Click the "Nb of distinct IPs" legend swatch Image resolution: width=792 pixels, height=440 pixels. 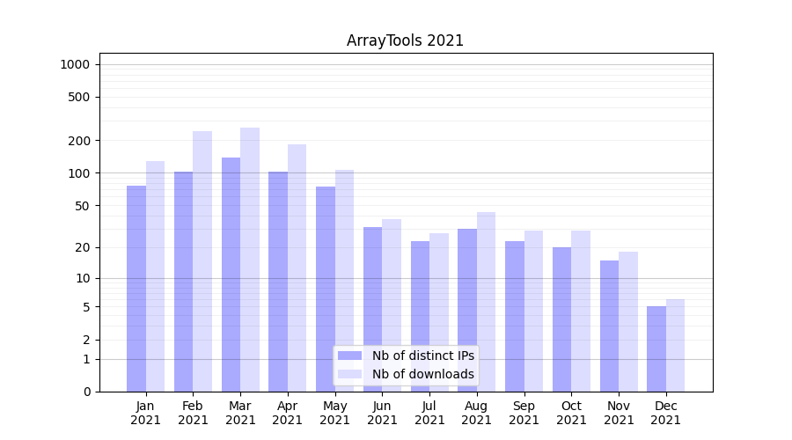pos(349,356)
